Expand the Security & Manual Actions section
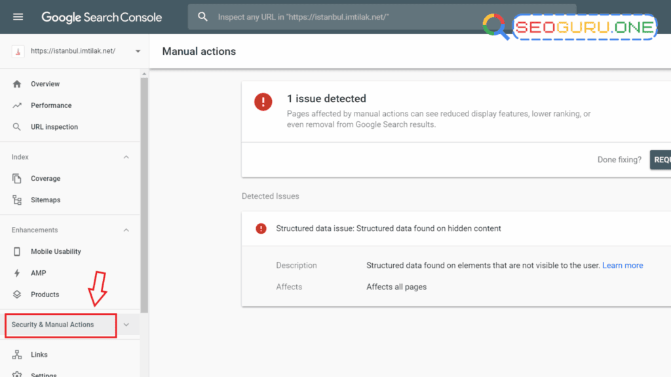 coord(126,325)
